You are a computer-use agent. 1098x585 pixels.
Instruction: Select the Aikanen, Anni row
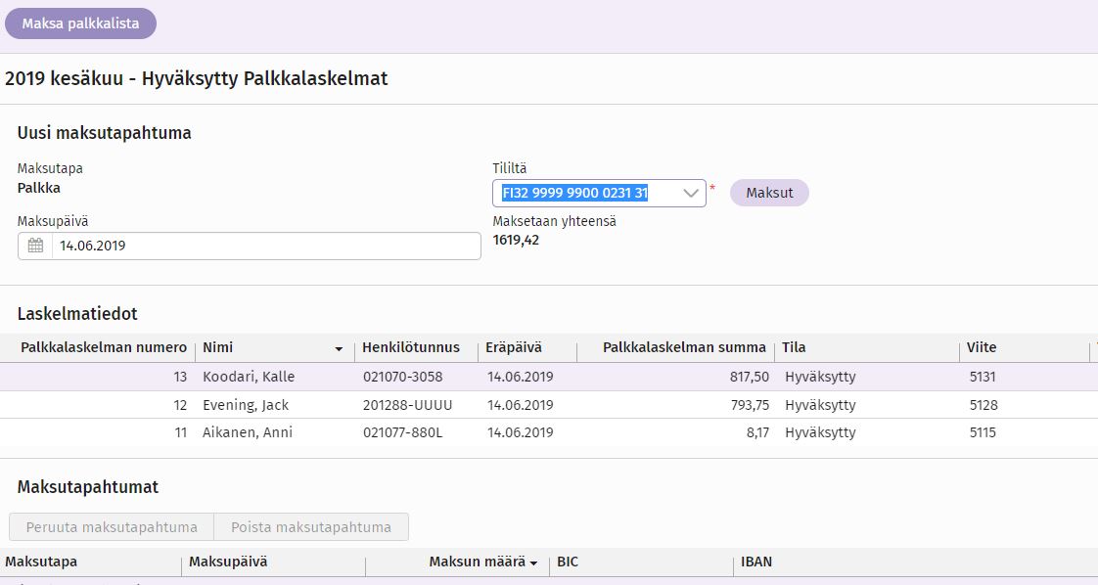(x=549, y=432)
